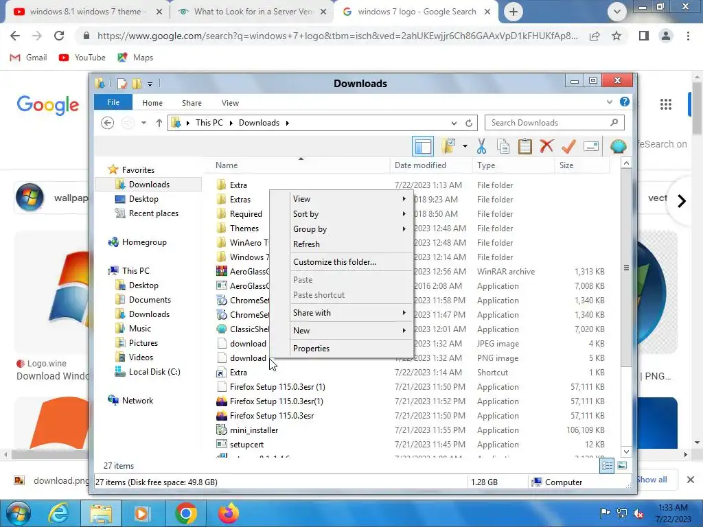The width and height of the screenshot is (703, 527).
Task: Expand the address bar history dropdown
Action: [x=454, y=123]
